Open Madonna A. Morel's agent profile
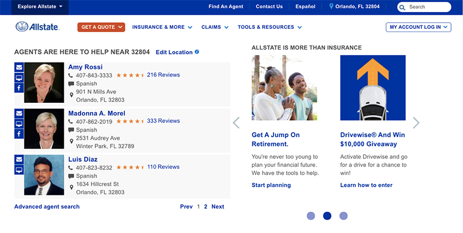Viewport: 463px width, 233px height. pos(96,113)
